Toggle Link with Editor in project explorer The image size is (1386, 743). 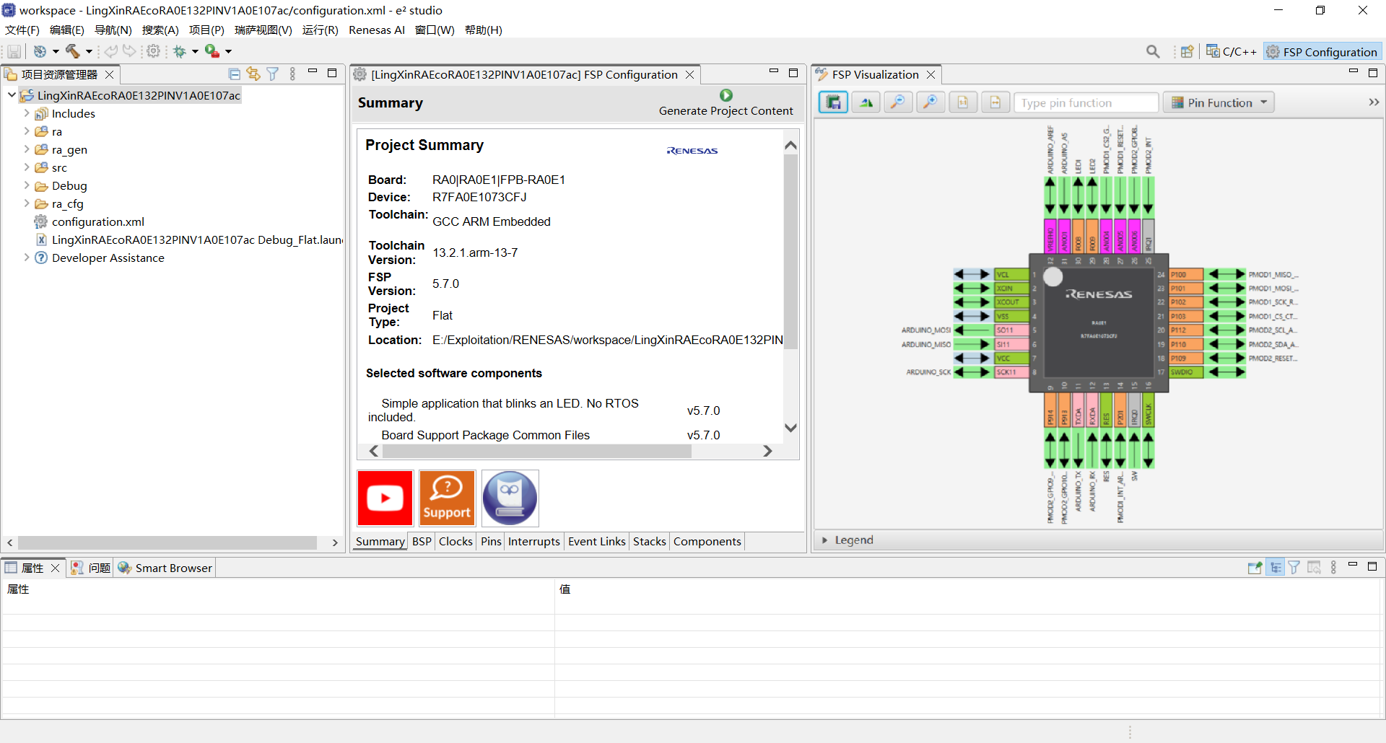pos(253,74)
